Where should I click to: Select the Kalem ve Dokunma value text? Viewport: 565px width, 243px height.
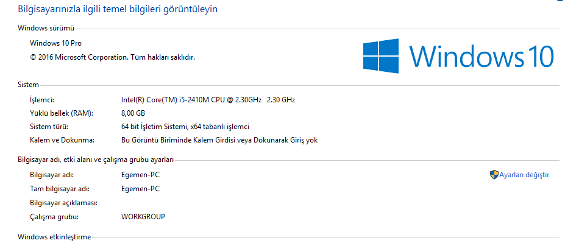[219, 141]
